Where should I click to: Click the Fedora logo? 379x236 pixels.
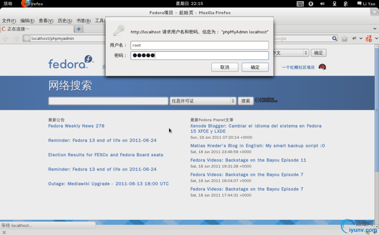coord(71,62)
